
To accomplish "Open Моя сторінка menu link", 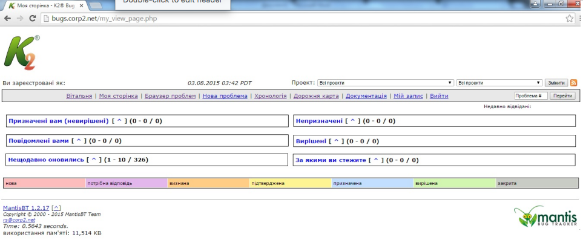I will point(118,96).
